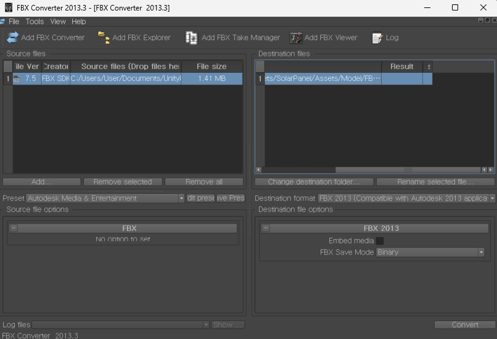Click Change destination folder... button
The height and width of the screenshot is (339, 497).
pyautogui.click(x=314, y=182)
